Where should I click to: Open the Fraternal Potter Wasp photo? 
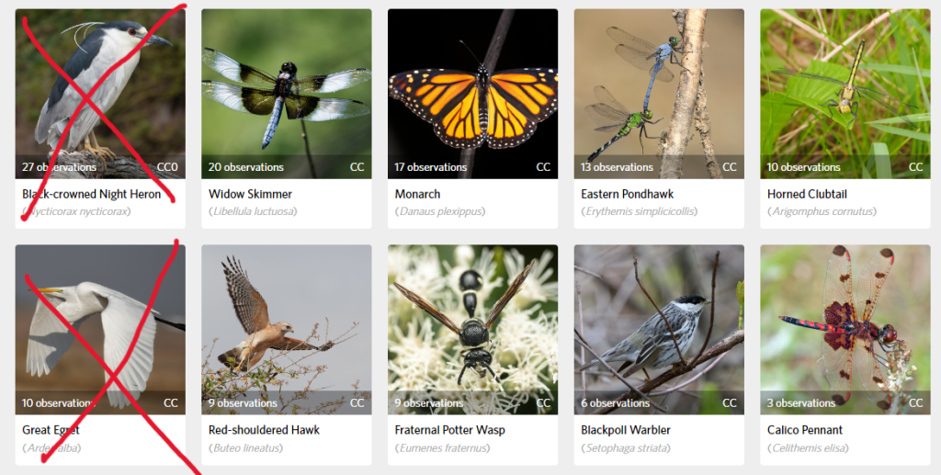pyautogui.click(x=473, y=329)
